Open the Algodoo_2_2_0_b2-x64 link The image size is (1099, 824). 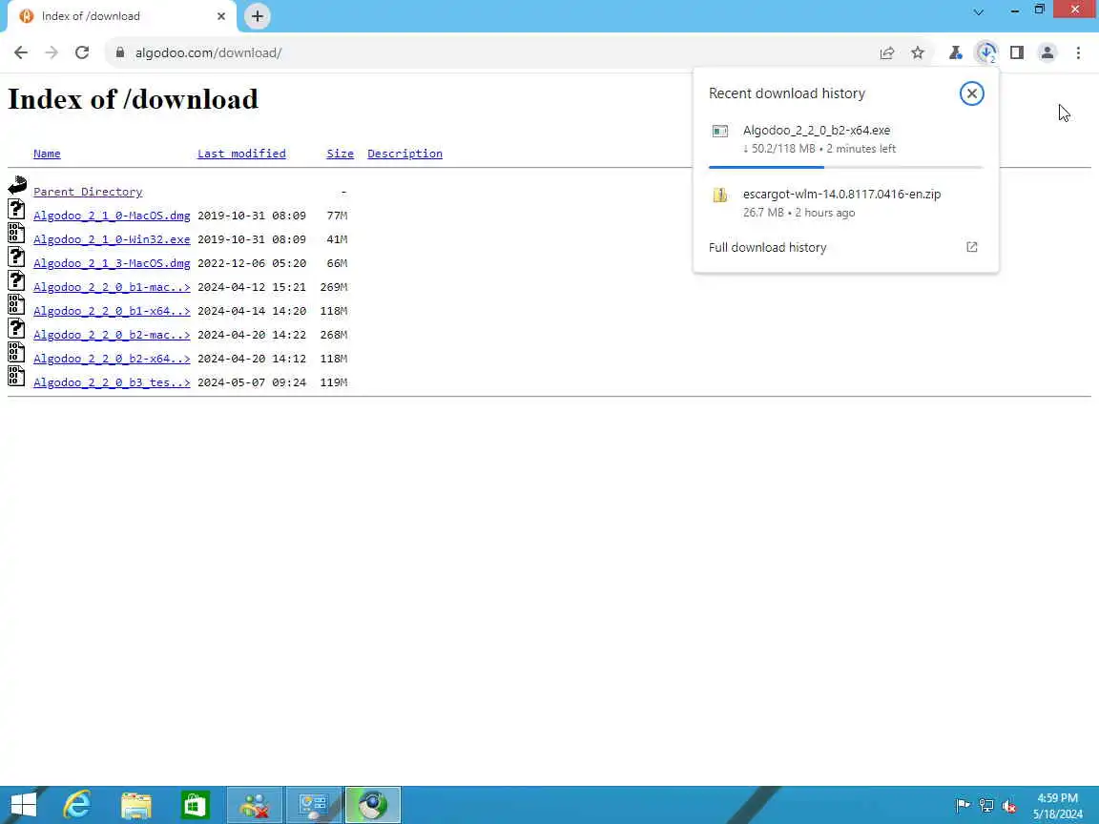coord(112,358)
